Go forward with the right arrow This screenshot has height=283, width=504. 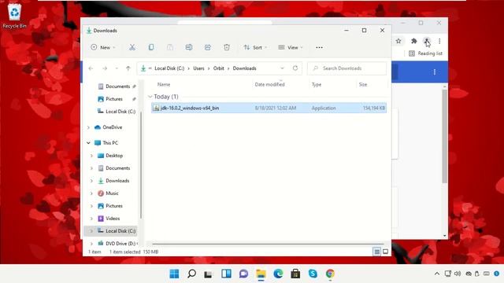pyautogui.click(x=105, y=68)
